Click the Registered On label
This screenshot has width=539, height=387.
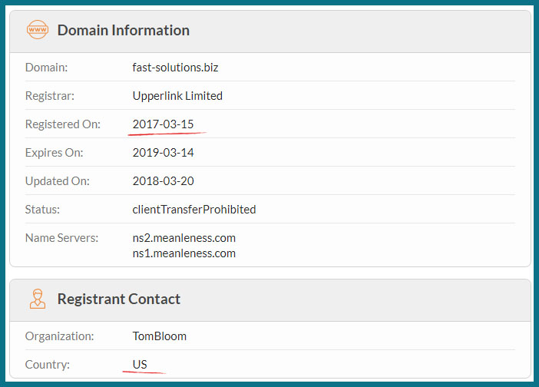point(63,124)
